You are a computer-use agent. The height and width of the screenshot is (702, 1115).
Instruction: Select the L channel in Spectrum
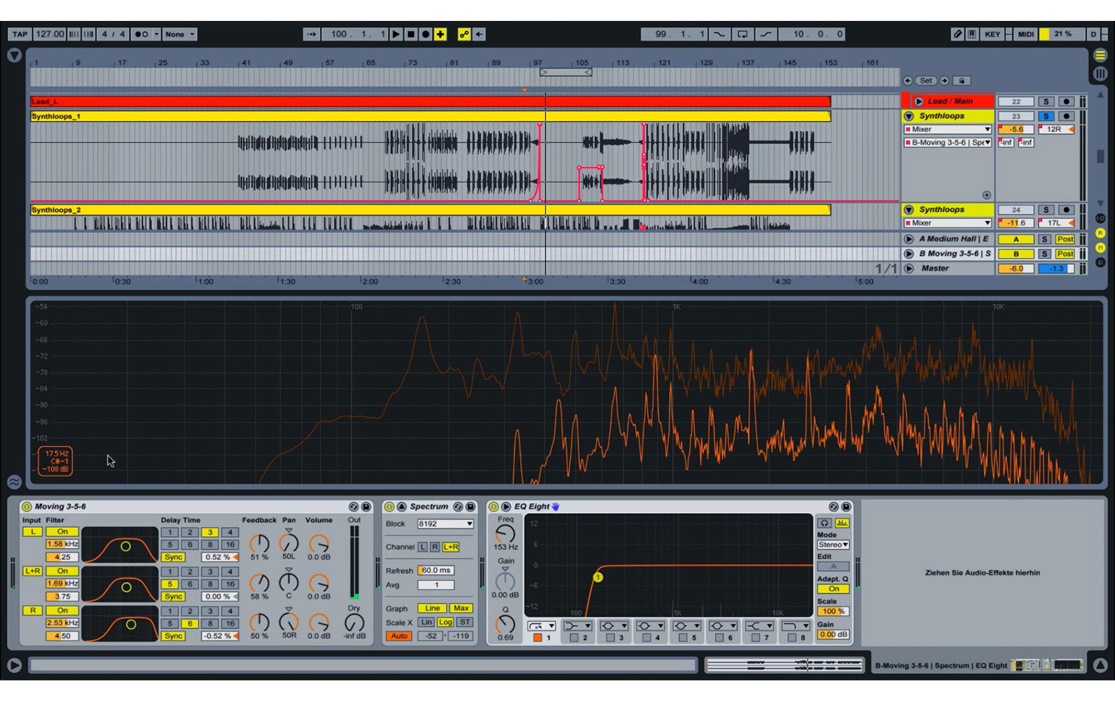point(422,547)
